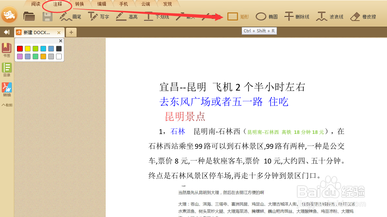Click the 转换 PDF to Word sidebar icon
The image size is (387, 217).
7,89
